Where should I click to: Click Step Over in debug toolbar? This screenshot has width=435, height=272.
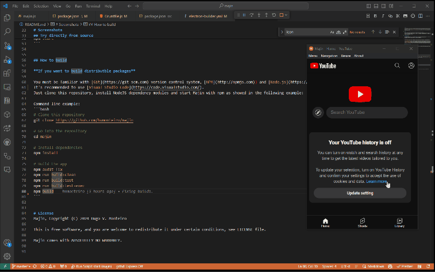[252, 14]
